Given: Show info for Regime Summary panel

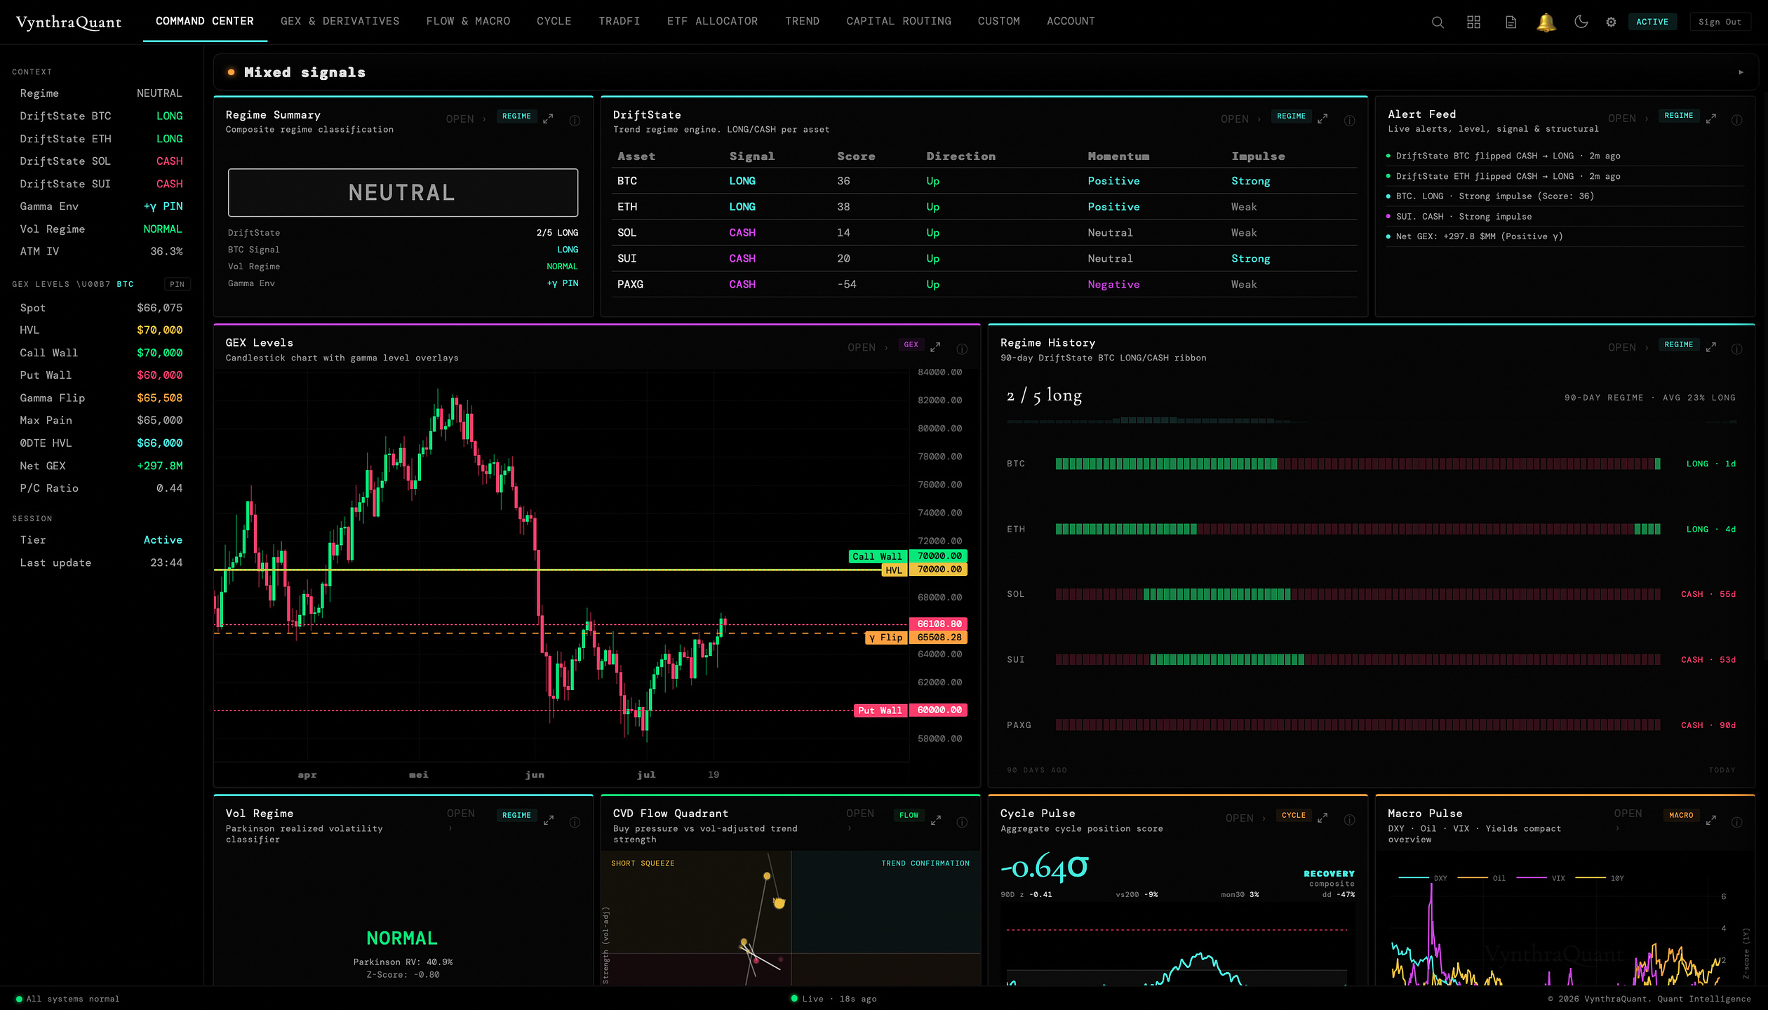Looking at the screenshot, I should click(x=575, y=120).
